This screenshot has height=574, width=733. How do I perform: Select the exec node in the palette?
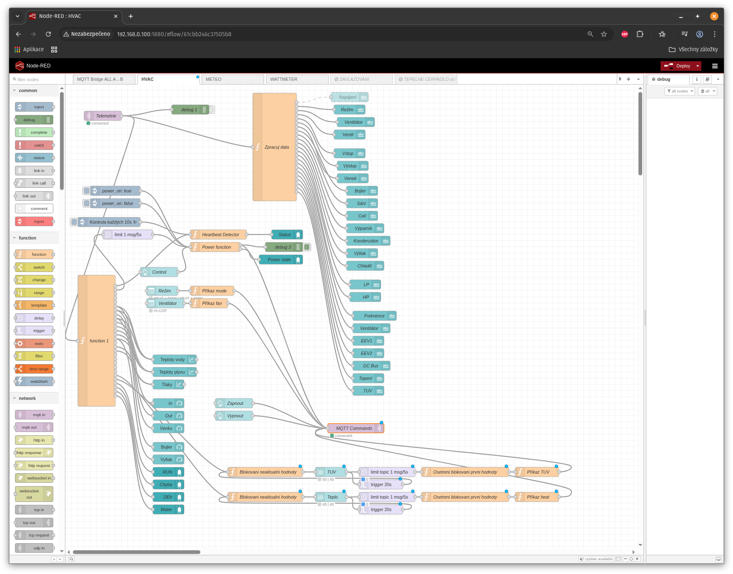(34, 343)
